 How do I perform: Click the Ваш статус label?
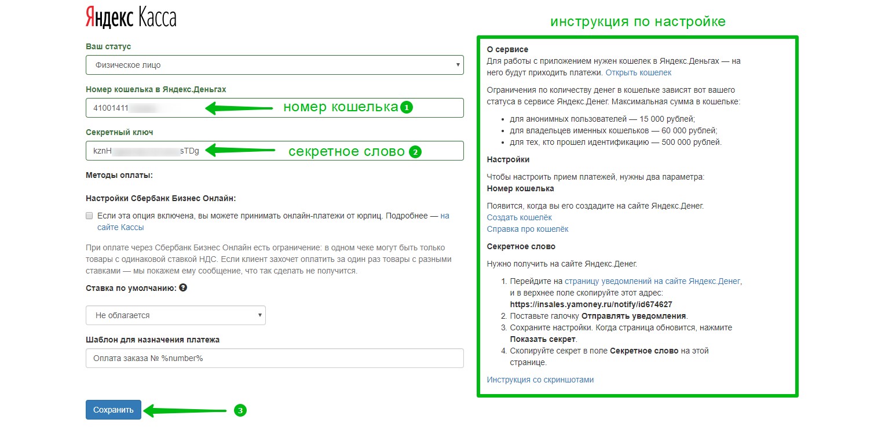pyautogui.click(x=108, y=46)
